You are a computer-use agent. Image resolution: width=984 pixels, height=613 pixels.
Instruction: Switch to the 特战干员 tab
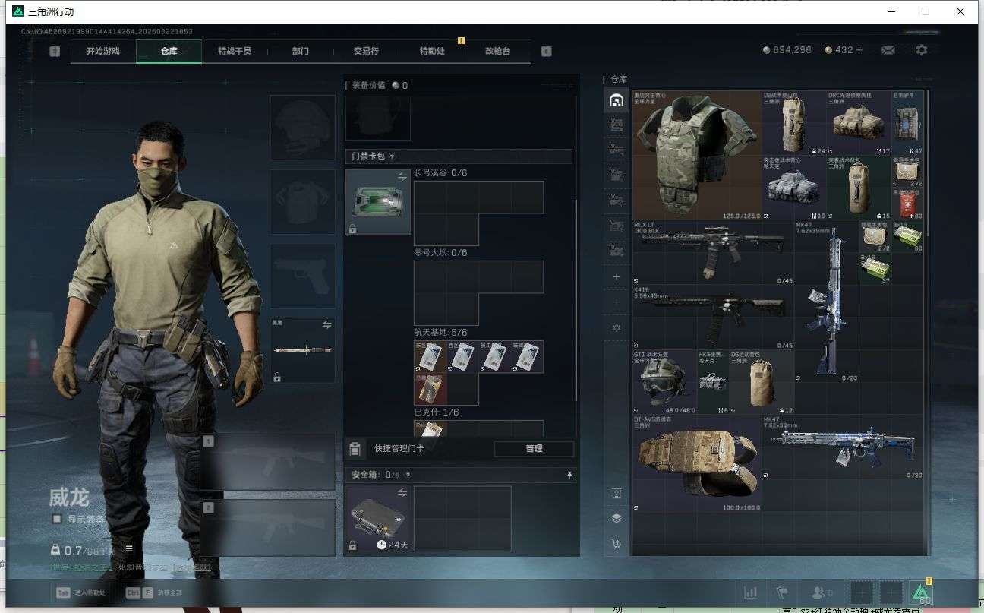click(x=234, y=51)
